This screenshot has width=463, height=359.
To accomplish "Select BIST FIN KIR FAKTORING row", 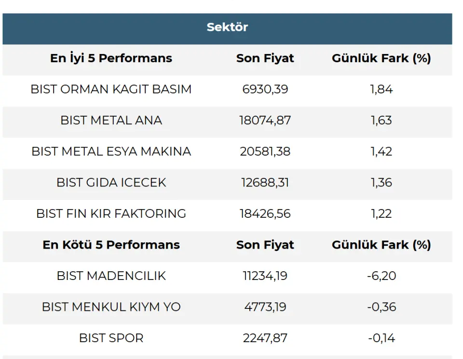I will pyautogui.click(x=111, y=213).
